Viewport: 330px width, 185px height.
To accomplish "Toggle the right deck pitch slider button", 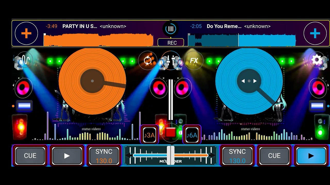I will point(317,106).
